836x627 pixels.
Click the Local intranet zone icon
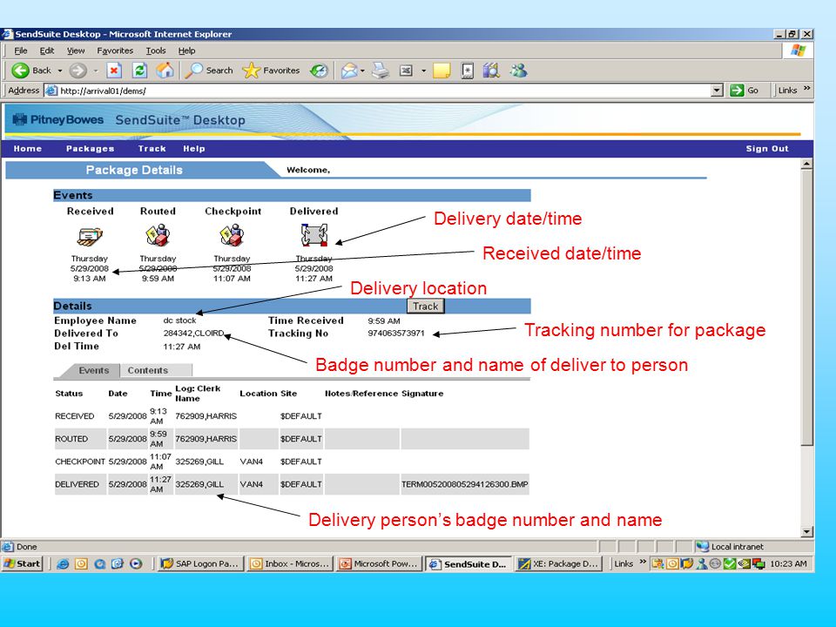[703, 547]
